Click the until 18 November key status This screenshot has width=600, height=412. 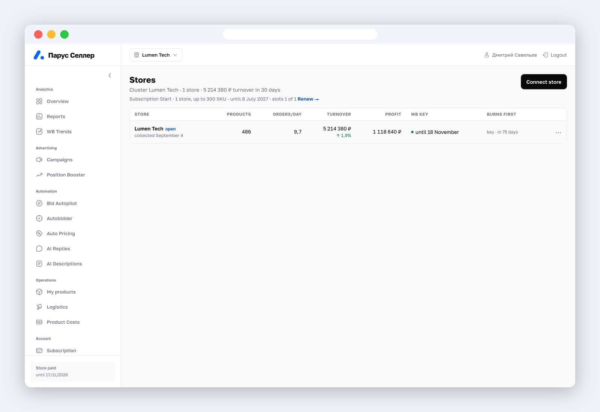point(435,132)
